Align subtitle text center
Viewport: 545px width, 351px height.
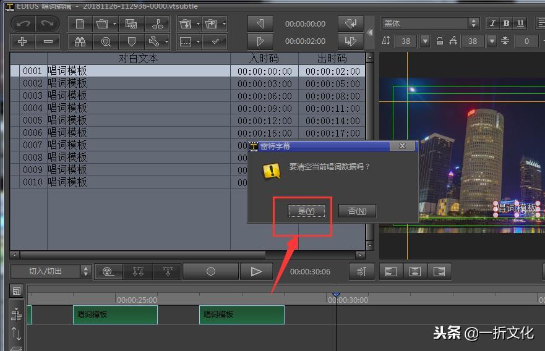point(414,271)
